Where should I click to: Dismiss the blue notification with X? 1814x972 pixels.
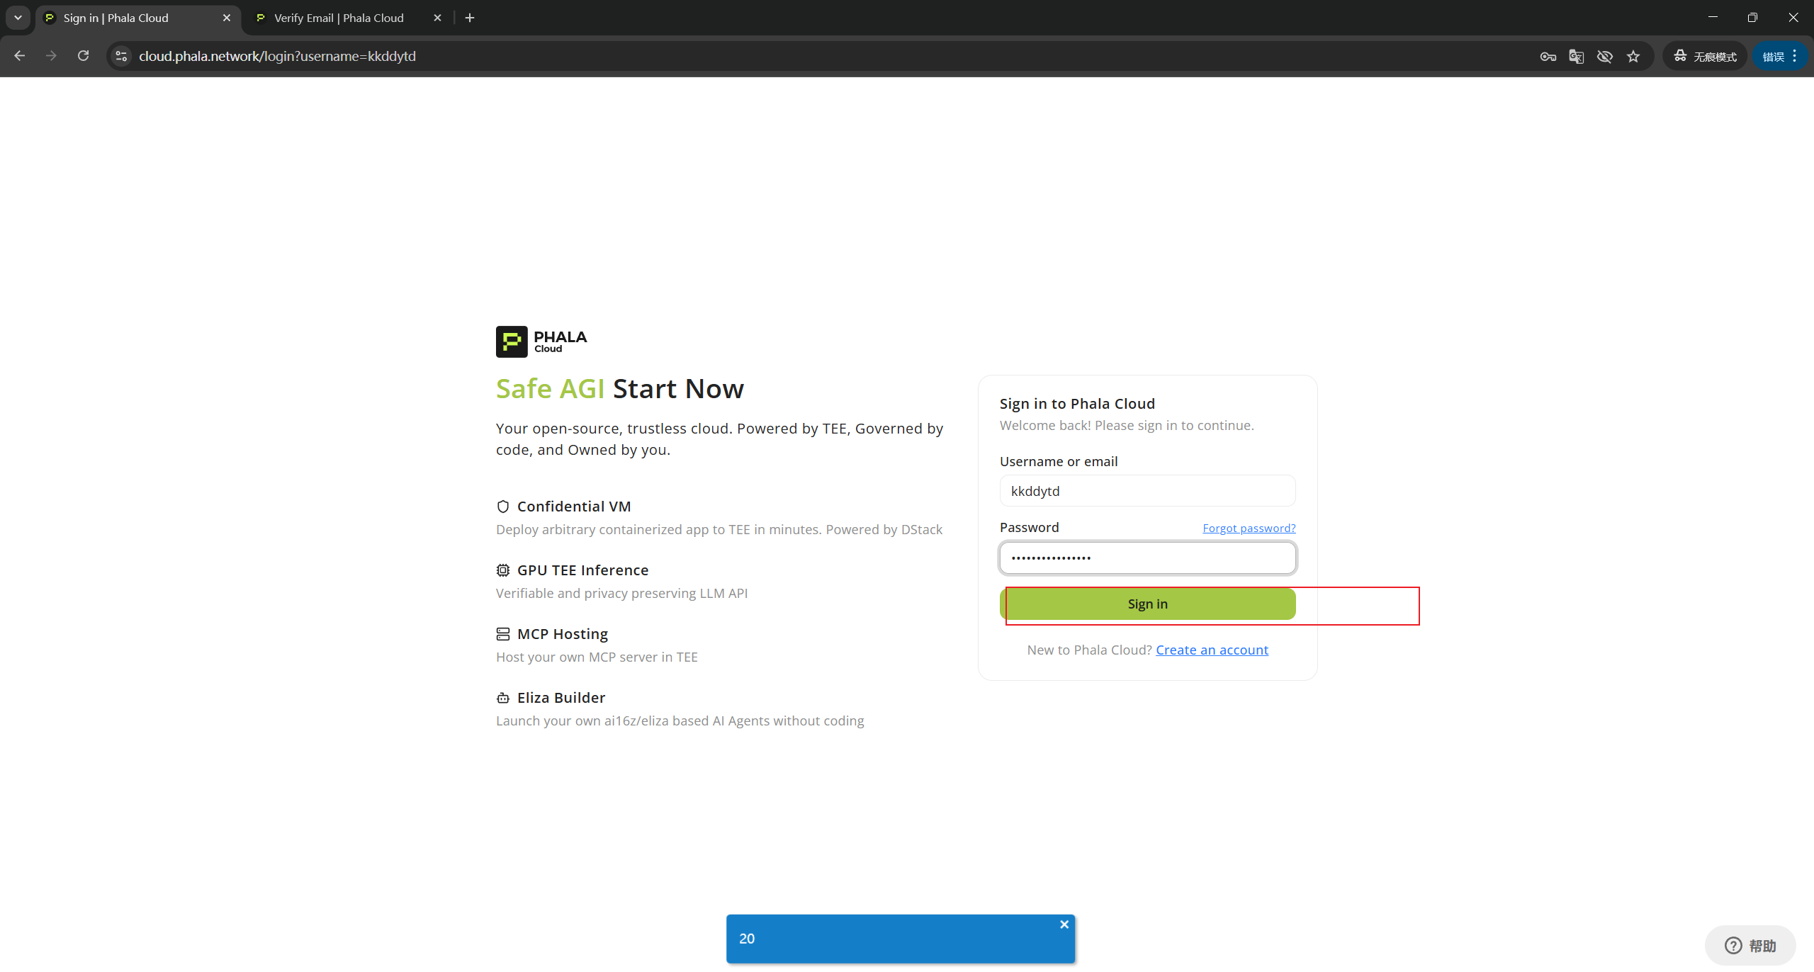pyautogui.click(x=1064, y=925)
